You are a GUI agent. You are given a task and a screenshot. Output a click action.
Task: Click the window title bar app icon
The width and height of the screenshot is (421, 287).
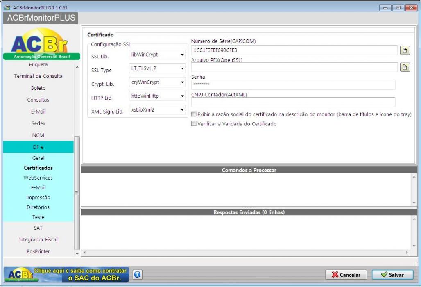pyautogui.click(x=7, y=7)
